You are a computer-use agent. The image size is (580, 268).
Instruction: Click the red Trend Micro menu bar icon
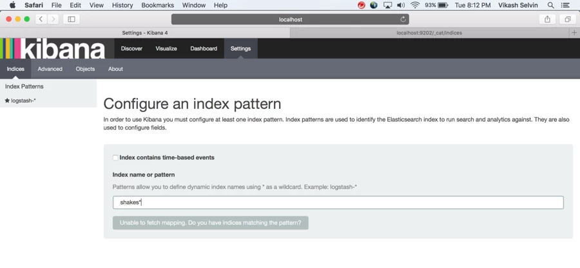[x=362, y=5]
